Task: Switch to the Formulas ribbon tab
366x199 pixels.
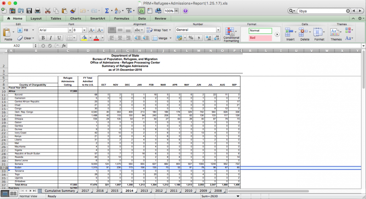Action: (121, 19)
